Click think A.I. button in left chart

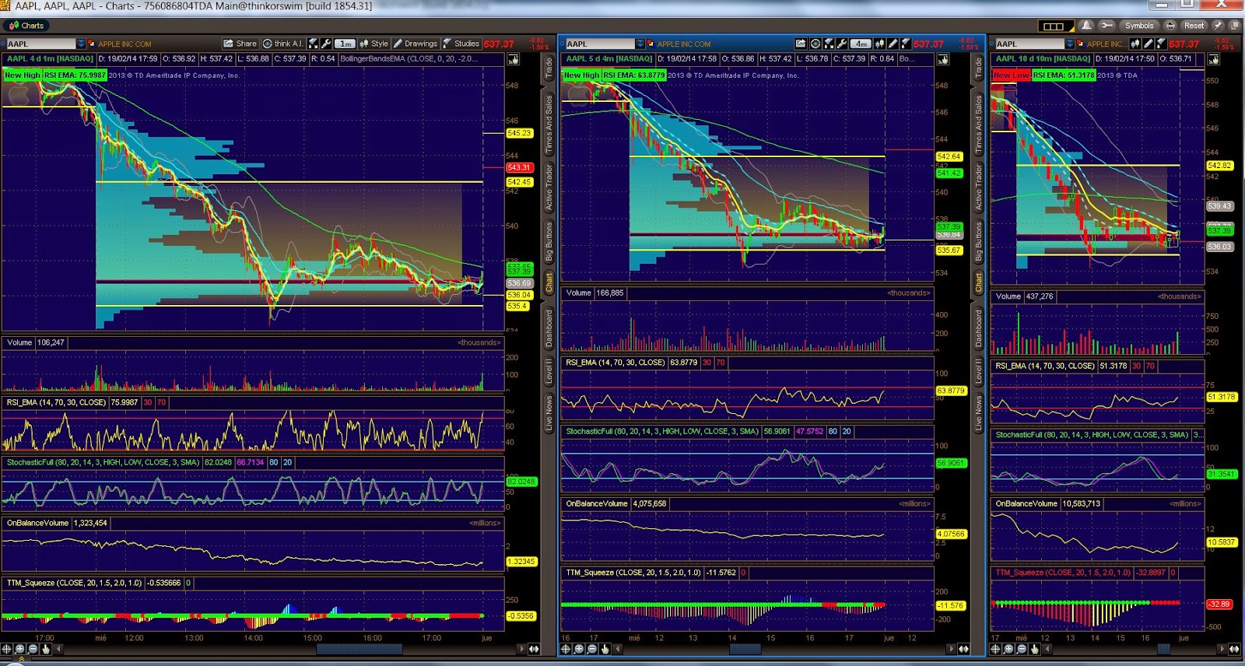click(283, 44)
